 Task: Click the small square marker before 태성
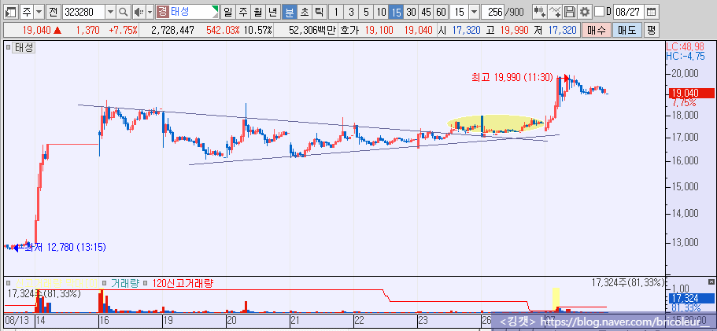(8, 47)
